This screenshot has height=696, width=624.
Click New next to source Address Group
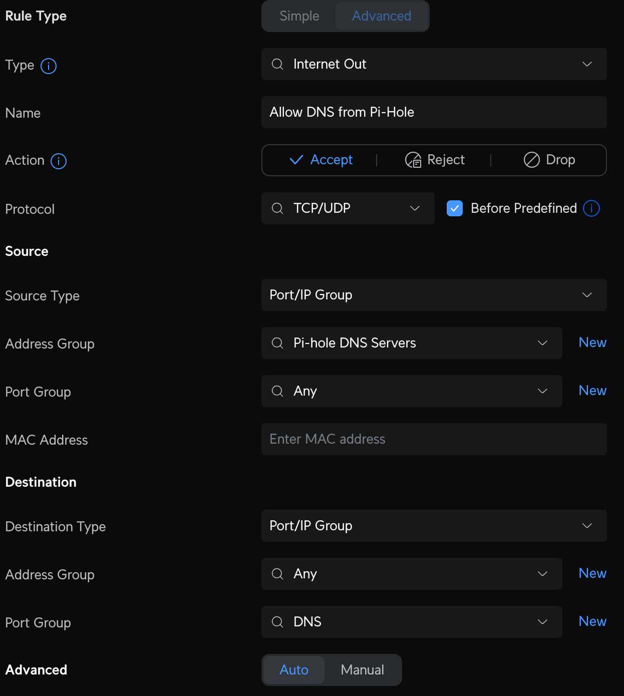point(592,342)
